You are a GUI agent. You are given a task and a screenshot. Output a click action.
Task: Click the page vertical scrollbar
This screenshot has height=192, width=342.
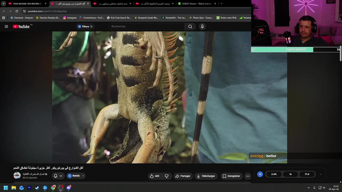point(341,54)
